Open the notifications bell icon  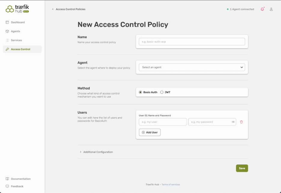[262, 9]
